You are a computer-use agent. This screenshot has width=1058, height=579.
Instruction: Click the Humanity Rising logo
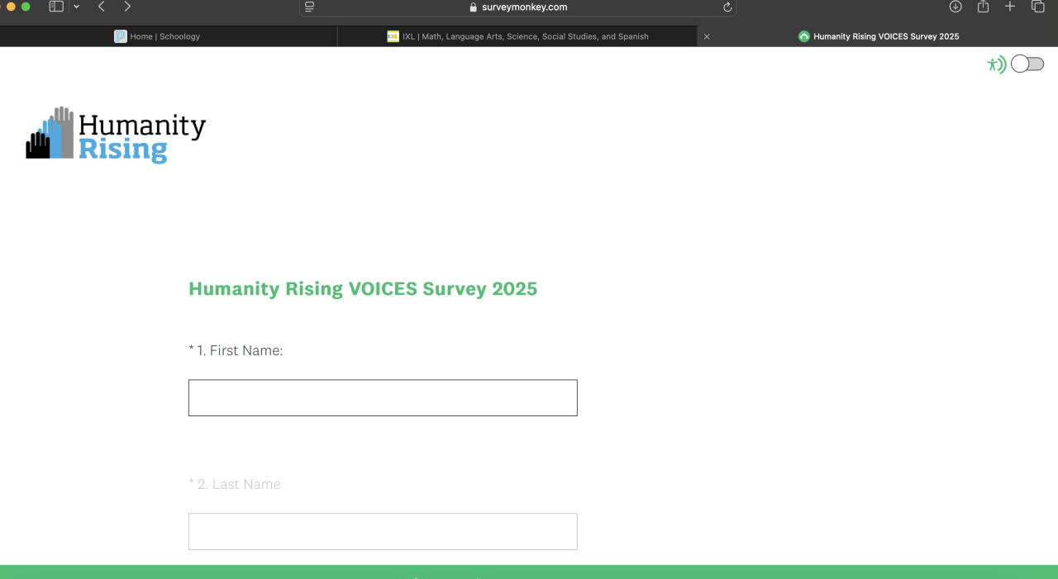click(116, 135)
